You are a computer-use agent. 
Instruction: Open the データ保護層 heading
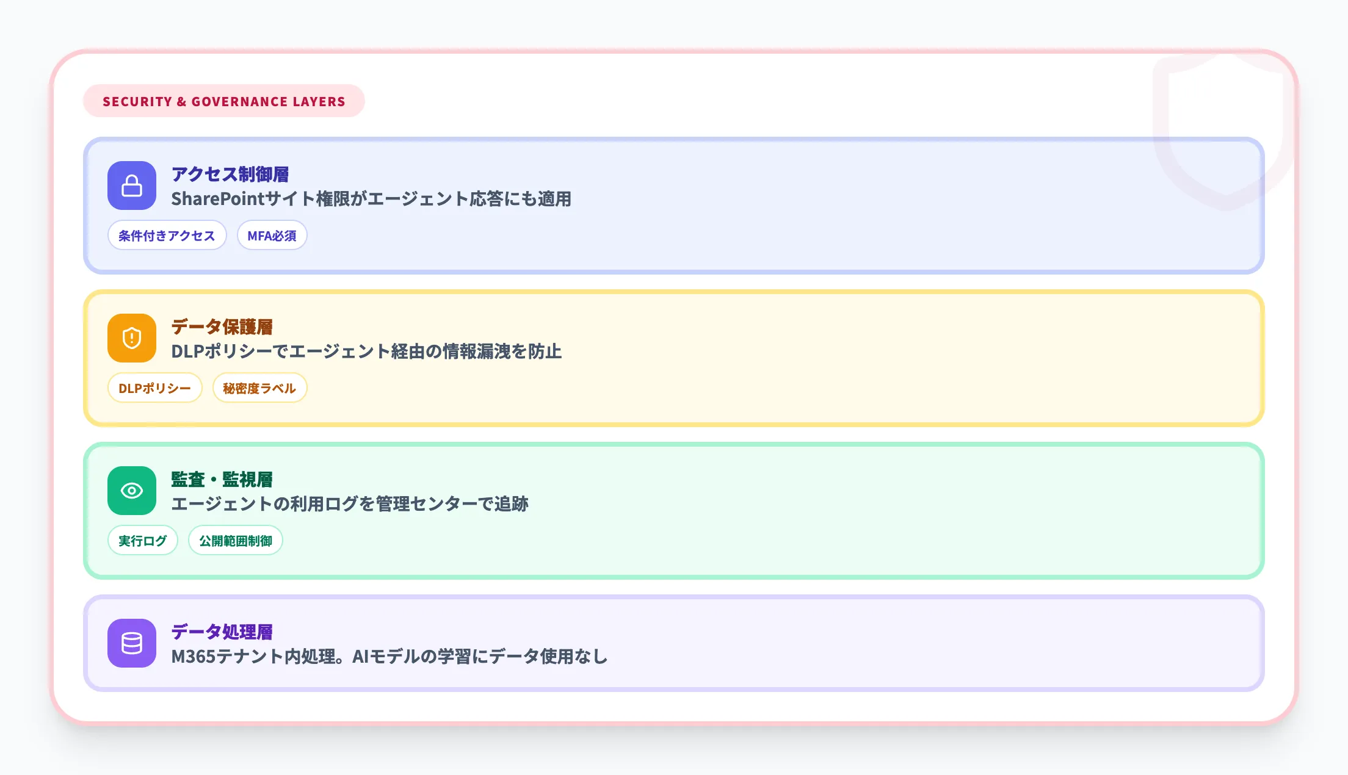pyautogui.click(x=222, y=326)
